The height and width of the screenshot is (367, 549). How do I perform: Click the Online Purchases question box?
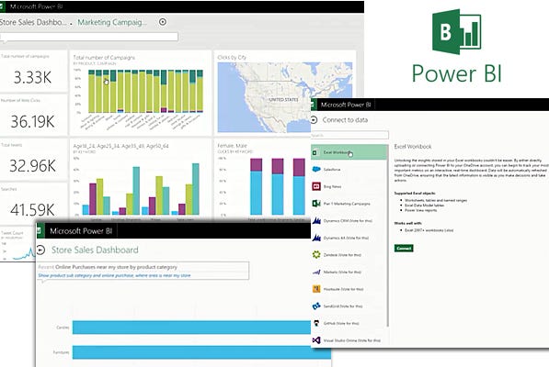[x=143, y=267]
